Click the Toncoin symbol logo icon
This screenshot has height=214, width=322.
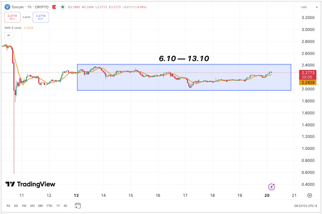tap(7, 7)
